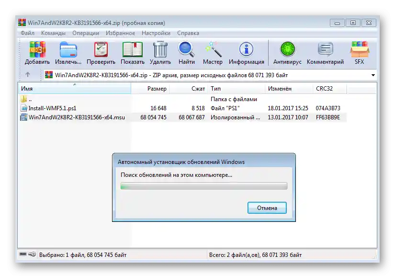Open the Справка menu
This screenshot has height=278, width=395.
click(x=188, y=33)
